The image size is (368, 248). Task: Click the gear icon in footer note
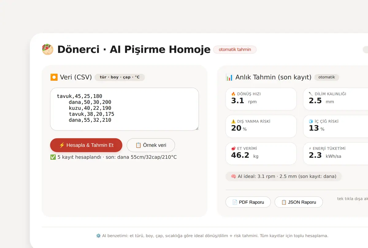click(98, 236)
